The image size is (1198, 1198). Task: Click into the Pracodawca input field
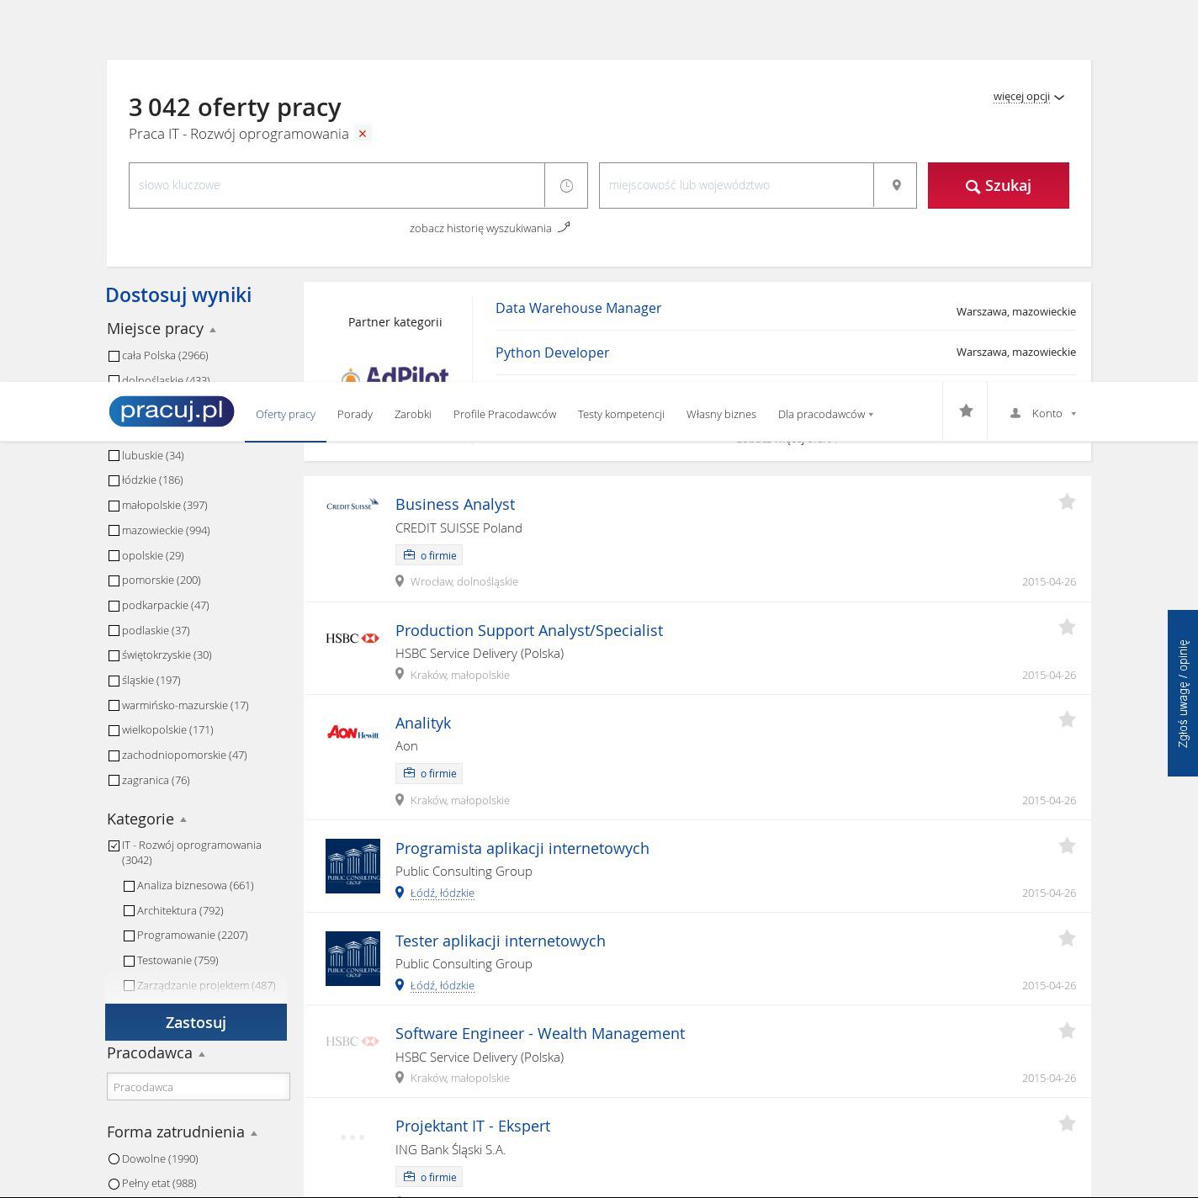tap(198, 1087)
